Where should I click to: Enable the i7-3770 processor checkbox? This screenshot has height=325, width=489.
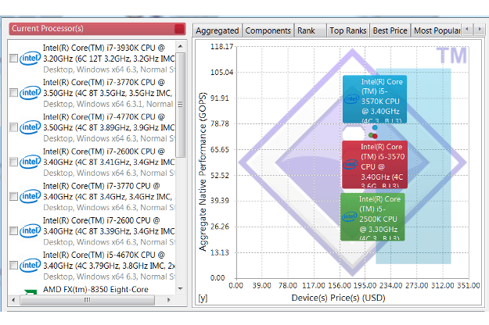pyautogui.click(x=13, y=196)
